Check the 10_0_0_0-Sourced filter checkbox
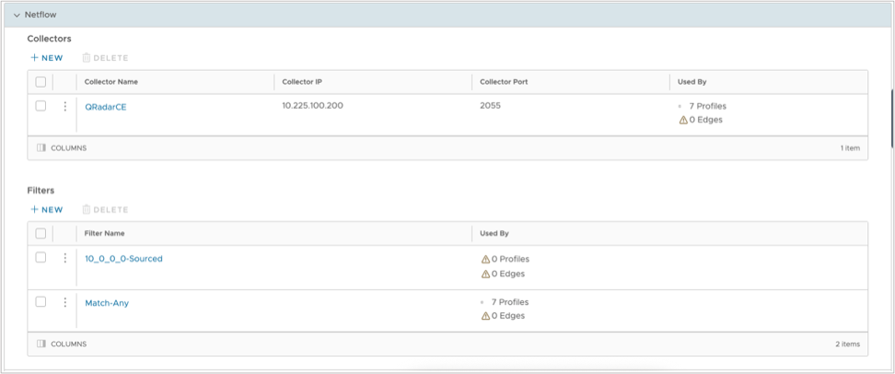The width and height of the screenshot is (895, 374). pos(41,258)
